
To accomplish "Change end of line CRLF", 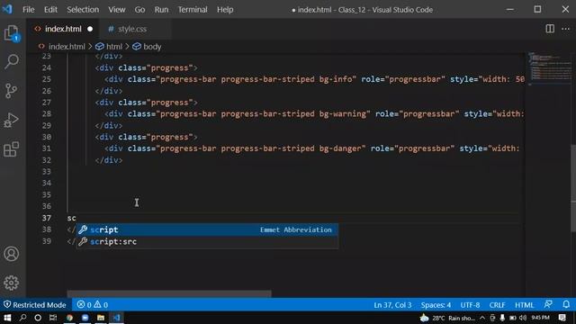I will point(497,305).
